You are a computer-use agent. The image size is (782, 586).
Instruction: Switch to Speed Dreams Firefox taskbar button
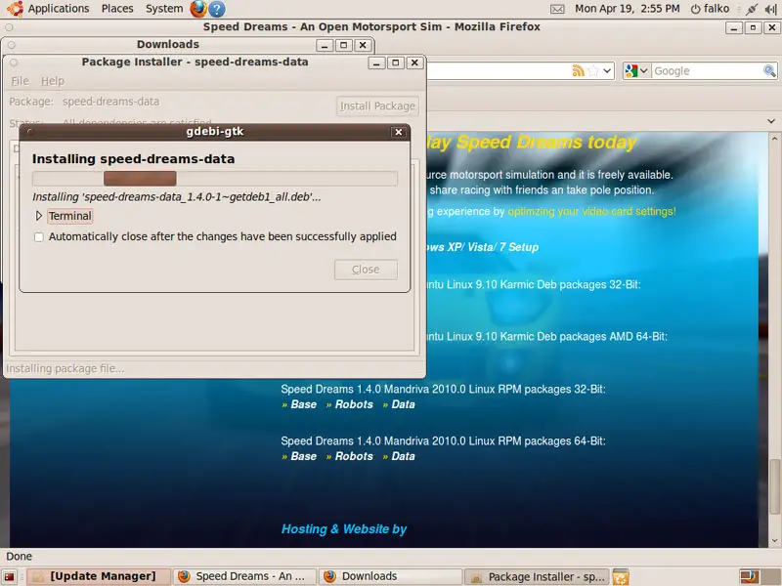pyautogui.click(x=245, y=576)
